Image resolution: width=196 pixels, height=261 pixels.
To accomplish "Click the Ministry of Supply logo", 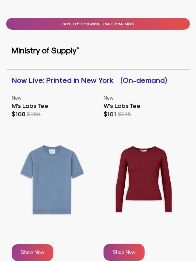I will 45,51.
